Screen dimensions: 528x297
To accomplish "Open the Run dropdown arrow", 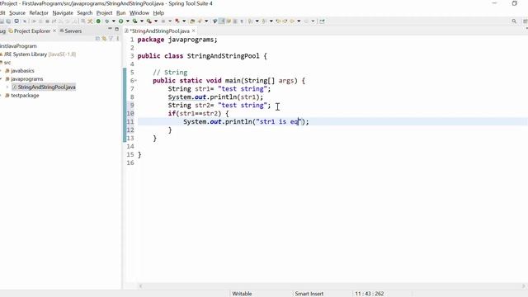I will [128, 21].
